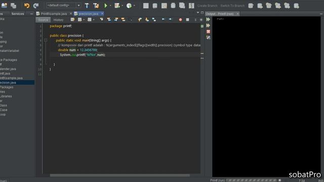The width and height of the screenshot is (324, 182).
Task: Jump to Previous Bookmark icon
Action: pos(140,20)
